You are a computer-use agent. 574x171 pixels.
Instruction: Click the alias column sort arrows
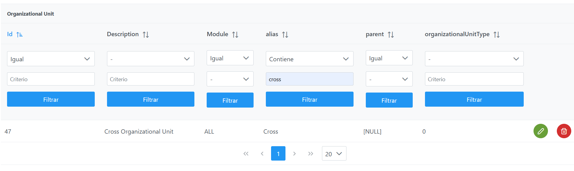point(285,34)
